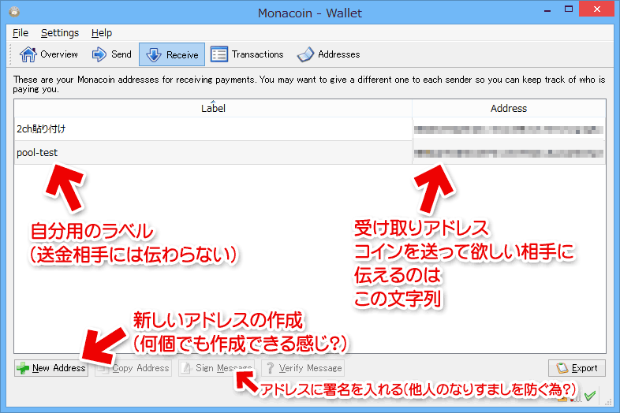Image resolution: width=620 pixels, height=413 pixels.
Task: Click the blurred address of pool-test
Action: [x=509, y=153]
